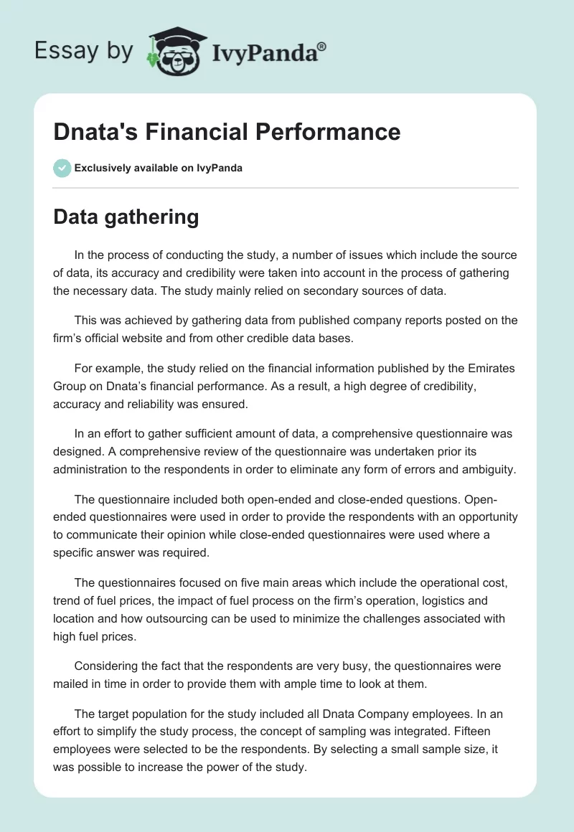
Task: Click the horizontal divider below the badge
Action: (286, 188)
